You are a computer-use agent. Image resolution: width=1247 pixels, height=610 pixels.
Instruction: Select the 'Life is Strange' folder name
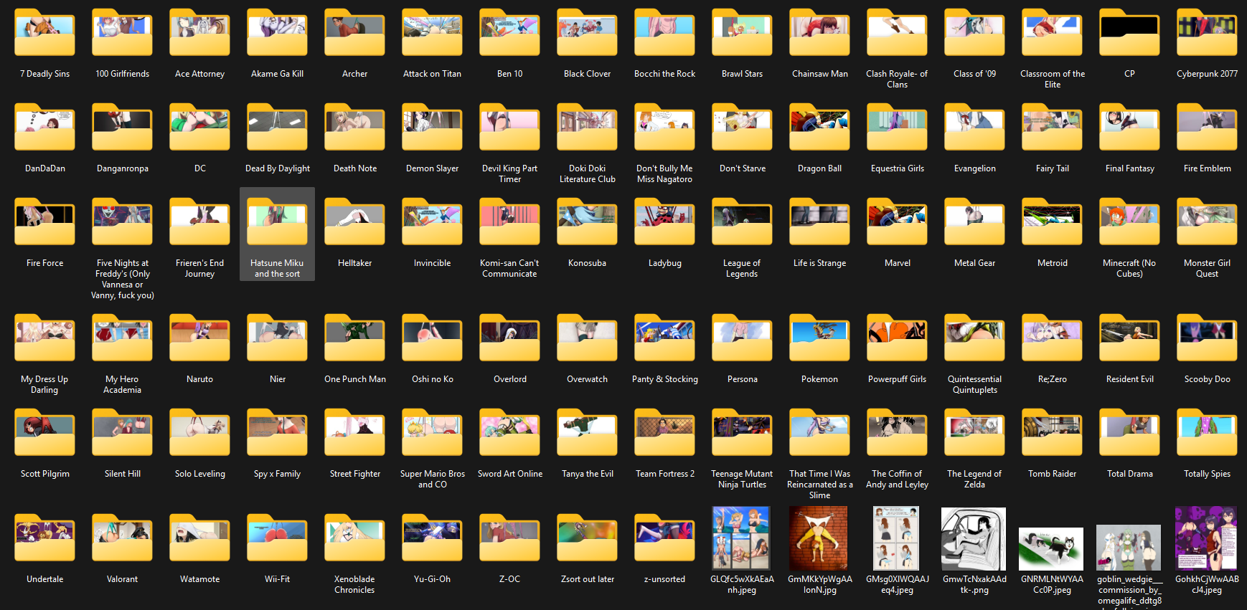point(819,263)
